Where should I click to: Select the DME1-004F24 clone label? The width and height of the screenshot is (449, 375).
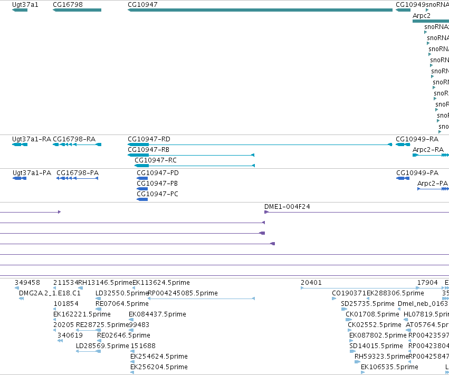(x=287, y=207)
